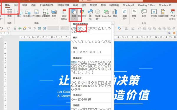This screenshot has width=177, height=110.
Task: Click the 联机图片 online pictures icon
Action: click(x=28, y=13)
